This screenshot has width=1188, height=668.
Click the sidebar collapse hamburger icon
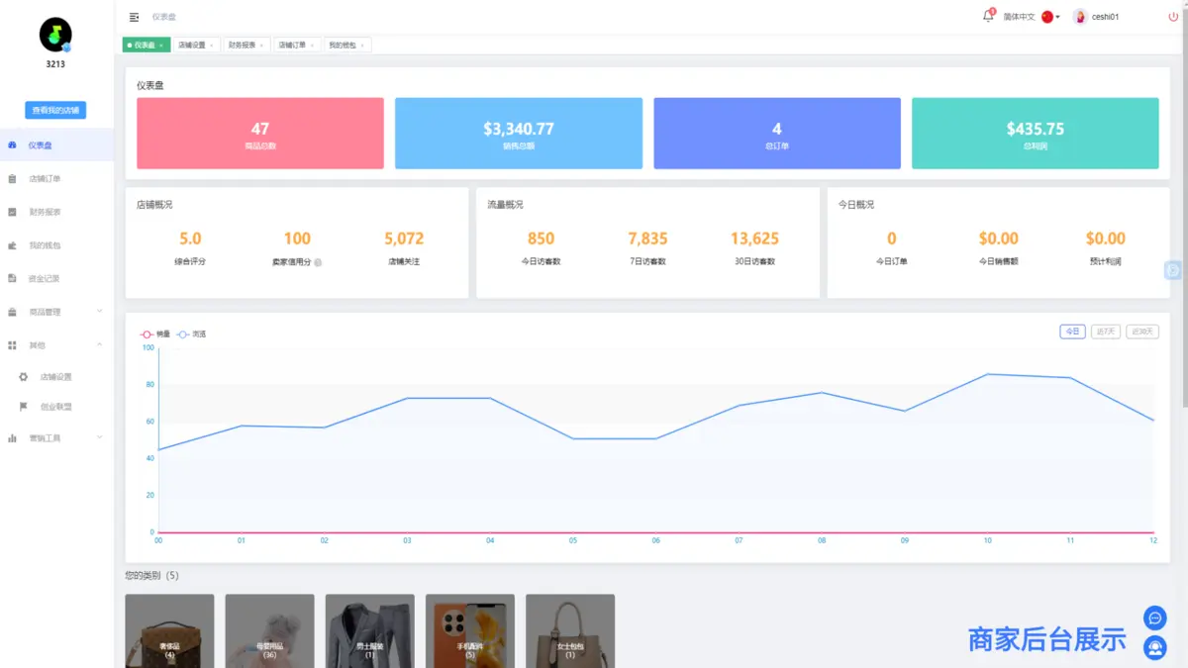coord(134,17)
